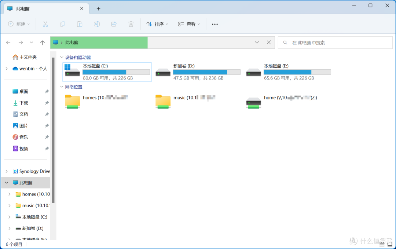Select the Rename icon in the toolbar
This screenshot has width=396, height=249.
click(x=96, y=24)
